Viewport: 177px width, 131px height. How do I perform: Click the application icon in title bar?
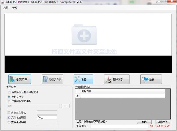2,2
